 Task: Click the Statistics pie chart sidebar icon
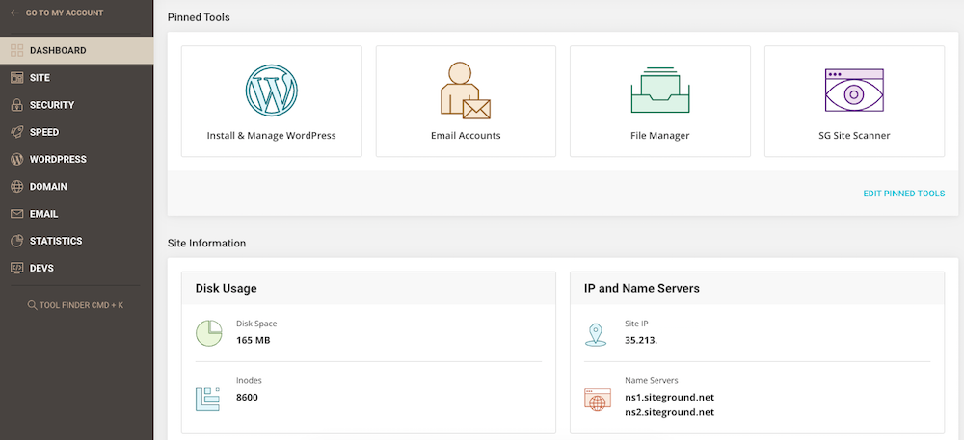point(16,241)
